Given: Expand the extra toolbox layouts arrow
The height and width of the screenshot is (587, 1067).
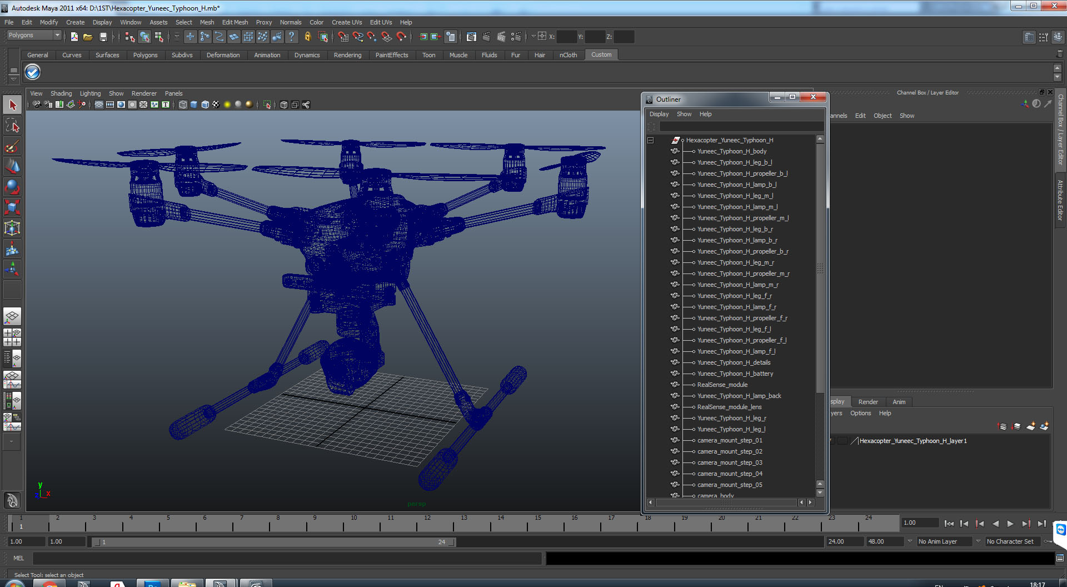Looking at the screenshot, I should [x=12, y=441].
